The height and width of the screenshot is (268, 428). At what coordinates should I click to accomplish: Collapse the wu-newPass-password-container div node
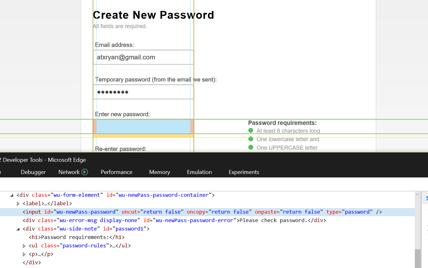point(12,195)
